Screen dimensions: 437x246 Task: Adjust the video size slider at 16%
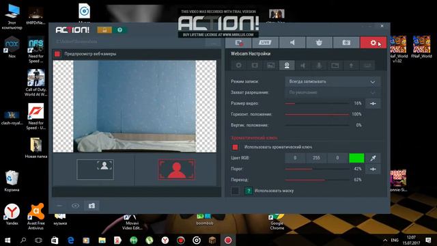[x=317, y=103]
